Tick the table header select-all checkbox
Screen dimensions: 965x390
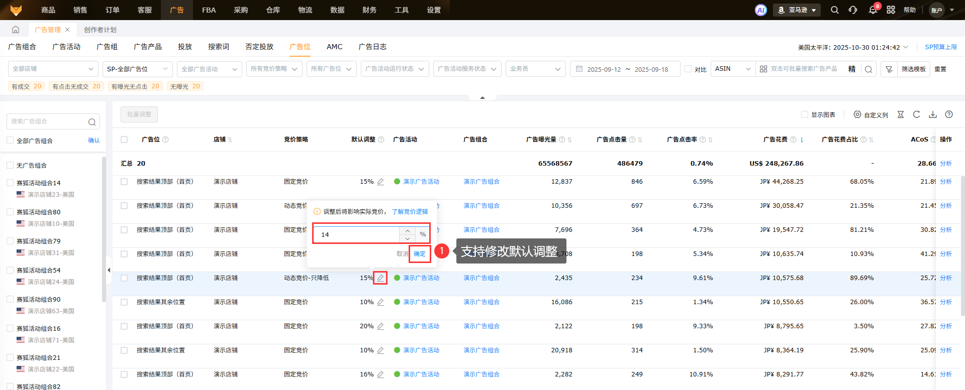pos(124,140)
